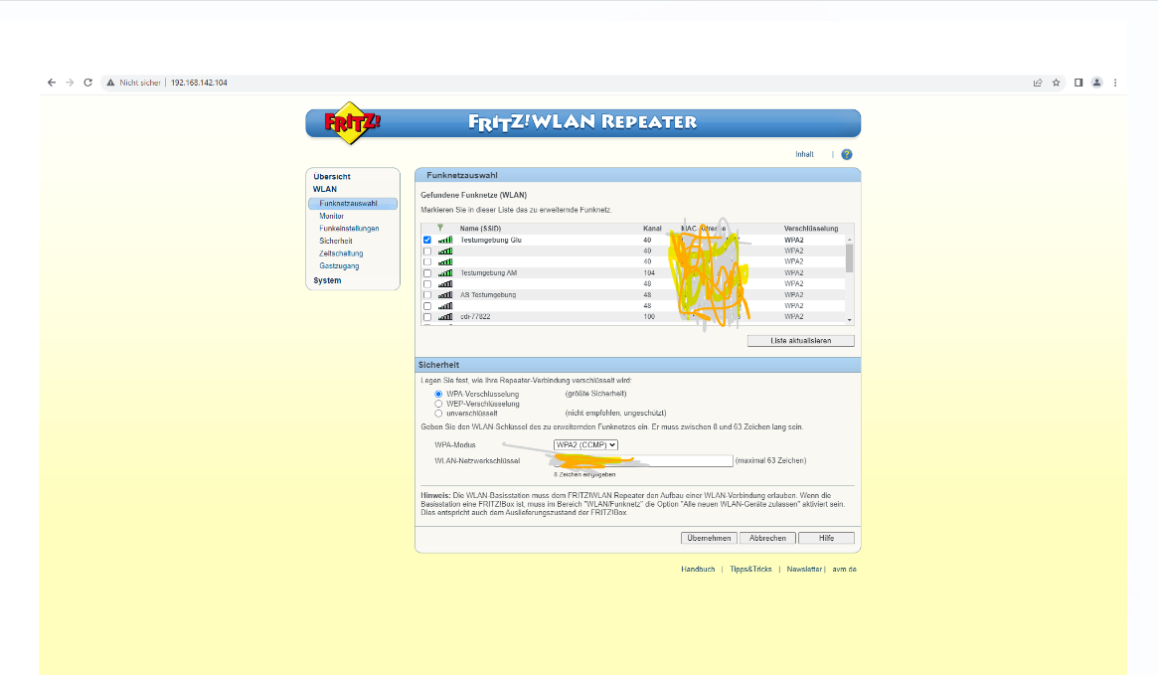Click the network list scroll-down arrow
This screenshot has width=1158, height=675.
coord(849,320)
